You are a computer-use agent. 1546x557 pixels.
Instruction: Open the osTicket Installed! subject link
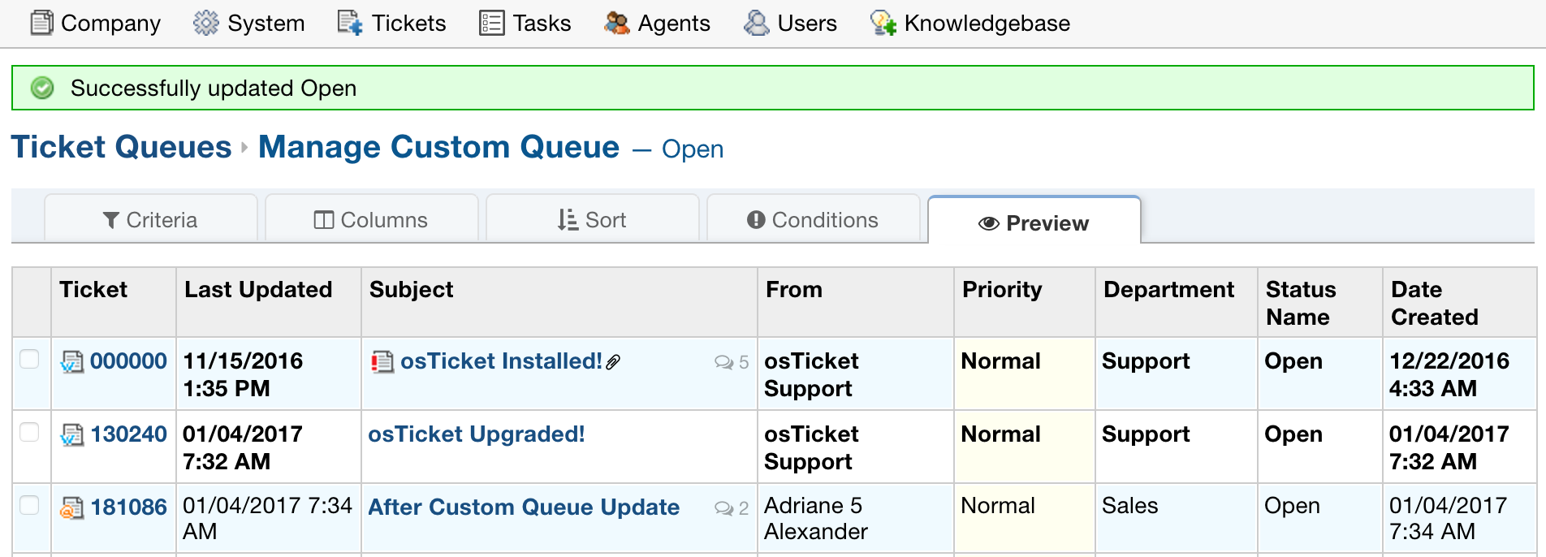point(501,361)
